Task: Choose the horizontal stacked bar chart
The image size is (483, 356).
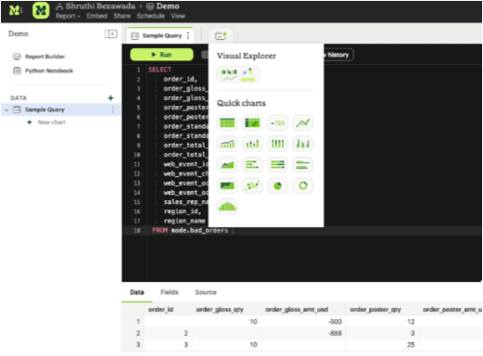Action: 252,165
